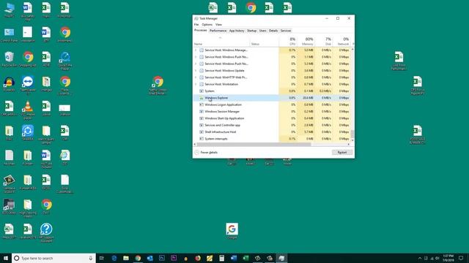Select the SHAREit desktop icon
The width and height of the screenshot is (469, 263).
(x=28, y=133)
